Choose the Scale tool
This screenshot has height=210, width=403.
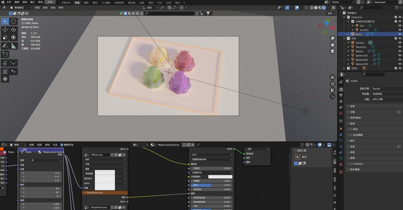tap(5, 38)
